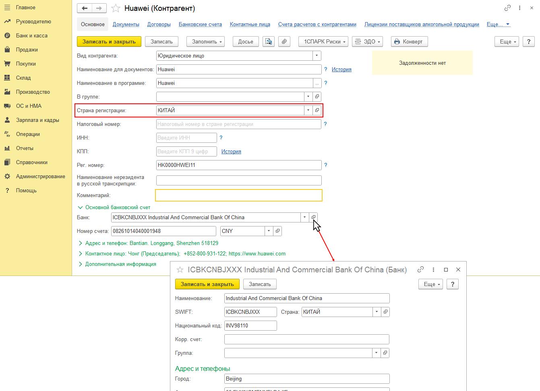The width and height of the screenshot is (540, 391).
Task: Open the Еще tabs overflow menu
Action: (498, 25)
